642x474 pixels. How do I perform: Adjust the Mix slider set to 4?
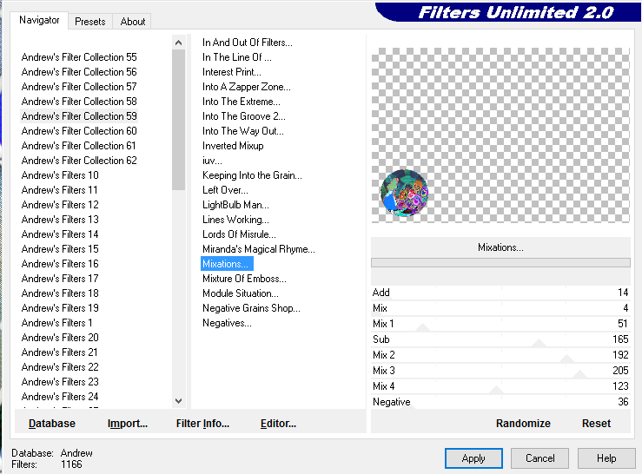tap(500, 308)
